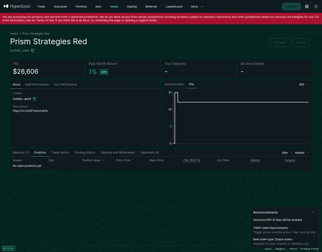Go to Trade in the top navigation
322x252 pixels.
41,7
